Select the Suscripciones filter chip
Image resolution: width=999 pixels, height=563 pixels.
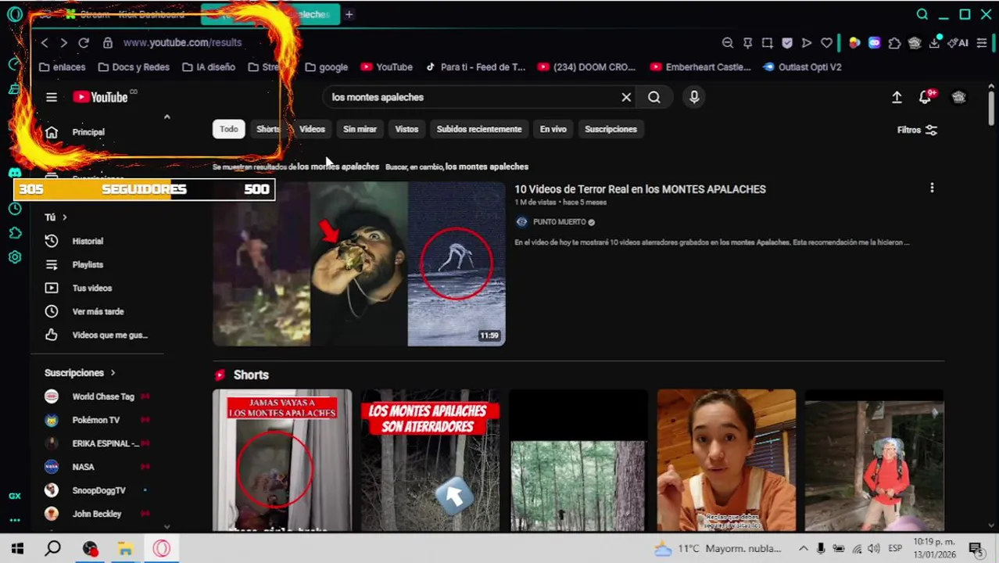tap(610, 129)
